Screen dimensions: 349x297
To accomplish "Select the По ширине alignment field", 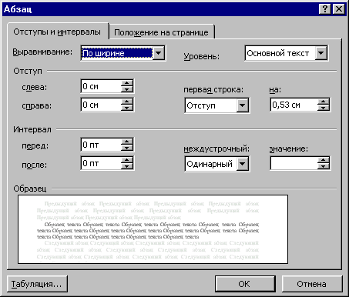I will point(117,53).
